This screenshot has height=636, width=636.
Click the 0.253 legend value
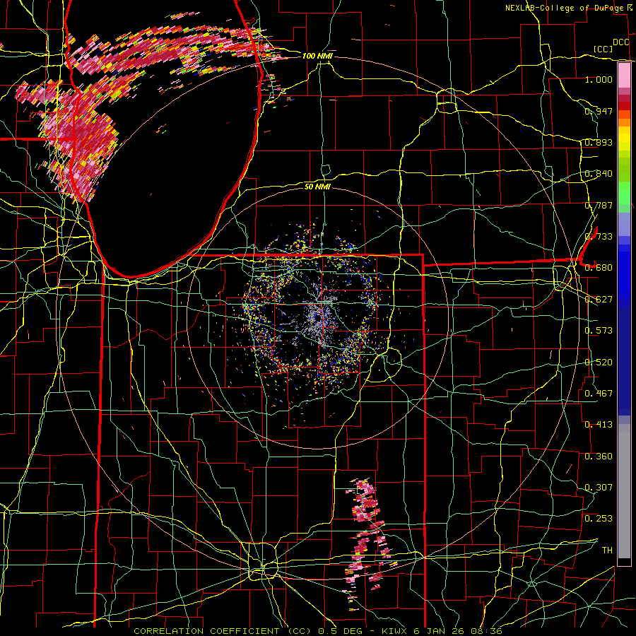click(599, 519)
